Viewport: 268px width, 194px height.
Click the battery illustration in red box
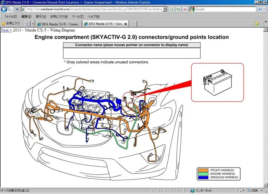coord(217,82)
